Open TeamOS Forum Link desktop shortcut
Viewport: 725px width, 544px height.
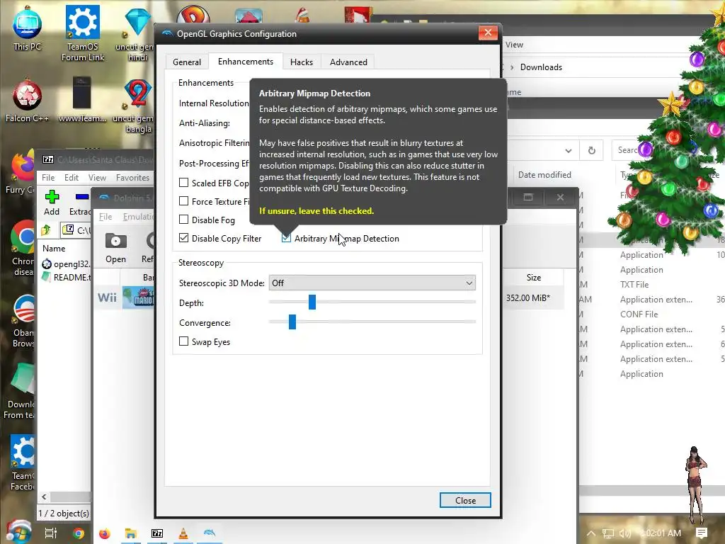click(x=83, y=33)
